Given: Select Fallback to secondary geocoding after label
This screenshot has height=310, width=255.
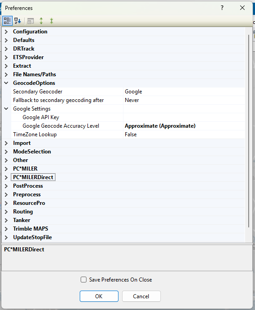Looking at the screenshot, I should coord(59,100).
